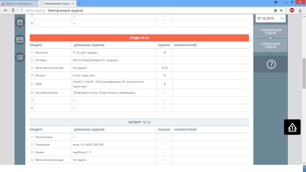Screen dimensions: 306x172
Task: Click Thursday's ПРЕДМЕТ column header
Action: point(36,129)
